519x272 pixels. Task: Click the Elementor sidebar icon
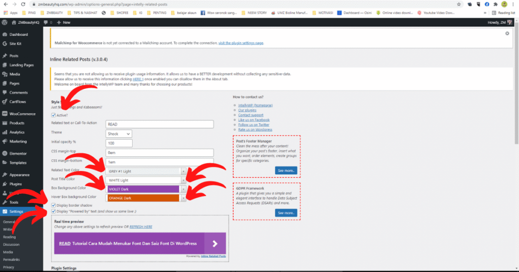coord(5,154)
